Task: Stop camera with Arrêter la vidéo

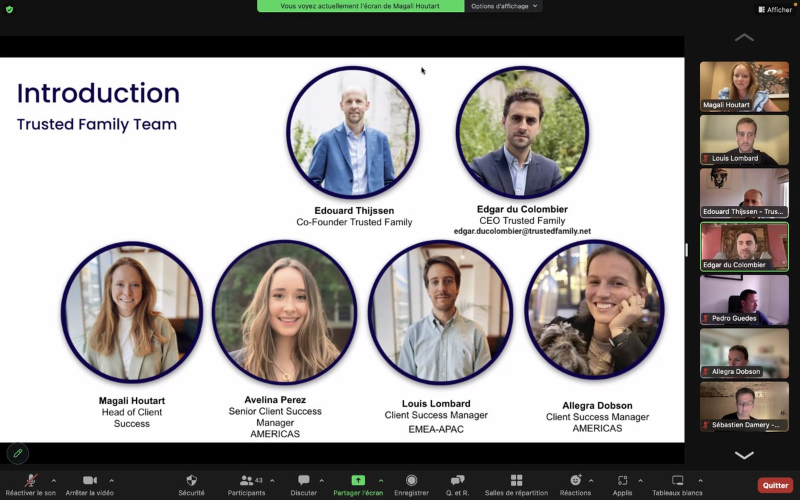Action: coord(89,485)
